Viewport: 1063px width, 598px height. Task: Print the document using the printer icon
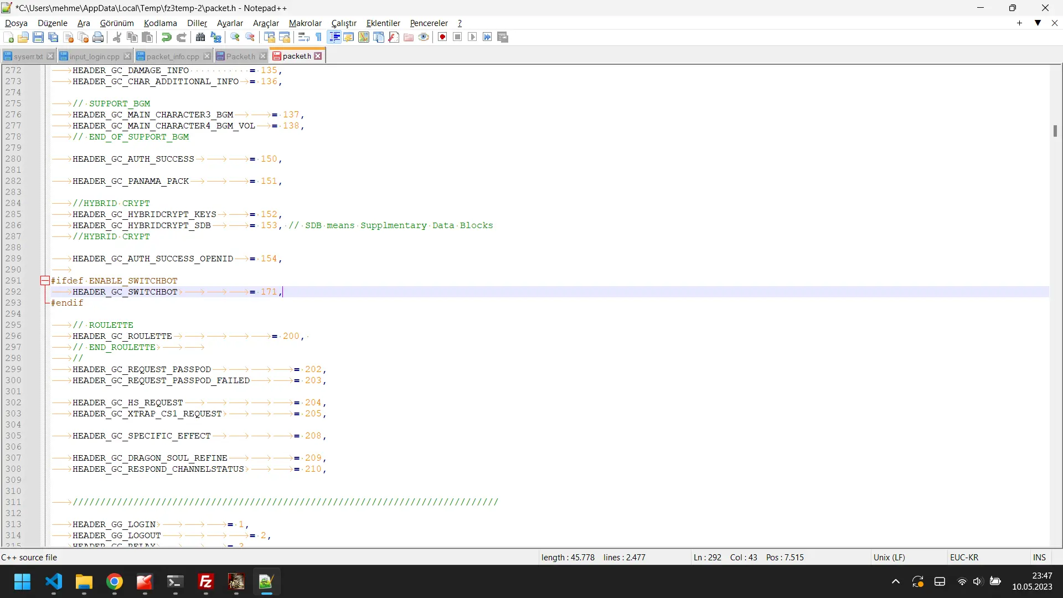pyautogui.click(x=99, y=37)
